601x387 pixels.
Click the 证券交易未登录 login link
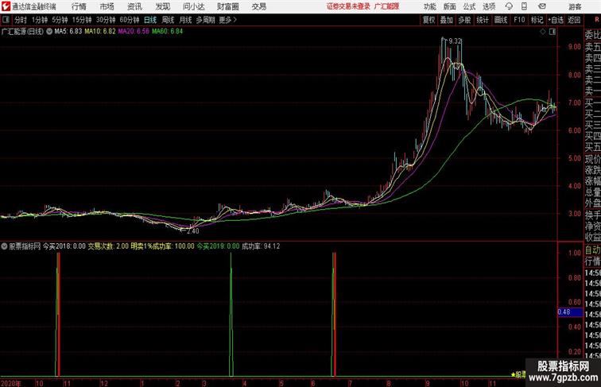348,6
